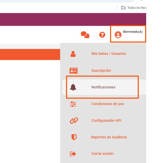
Task: Click the chain link Configuración API icon
Action: [x=74, y=120]
